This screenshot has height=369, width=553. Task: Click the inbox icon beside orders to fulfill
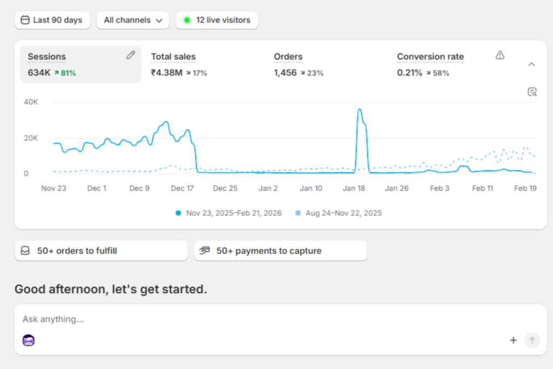click(25, 251)
